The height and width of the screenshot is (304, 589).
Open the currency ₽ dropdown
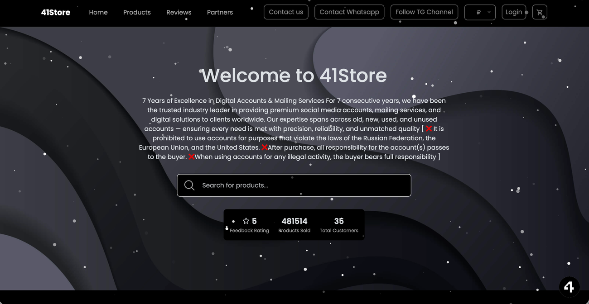(x=480, y=12)
